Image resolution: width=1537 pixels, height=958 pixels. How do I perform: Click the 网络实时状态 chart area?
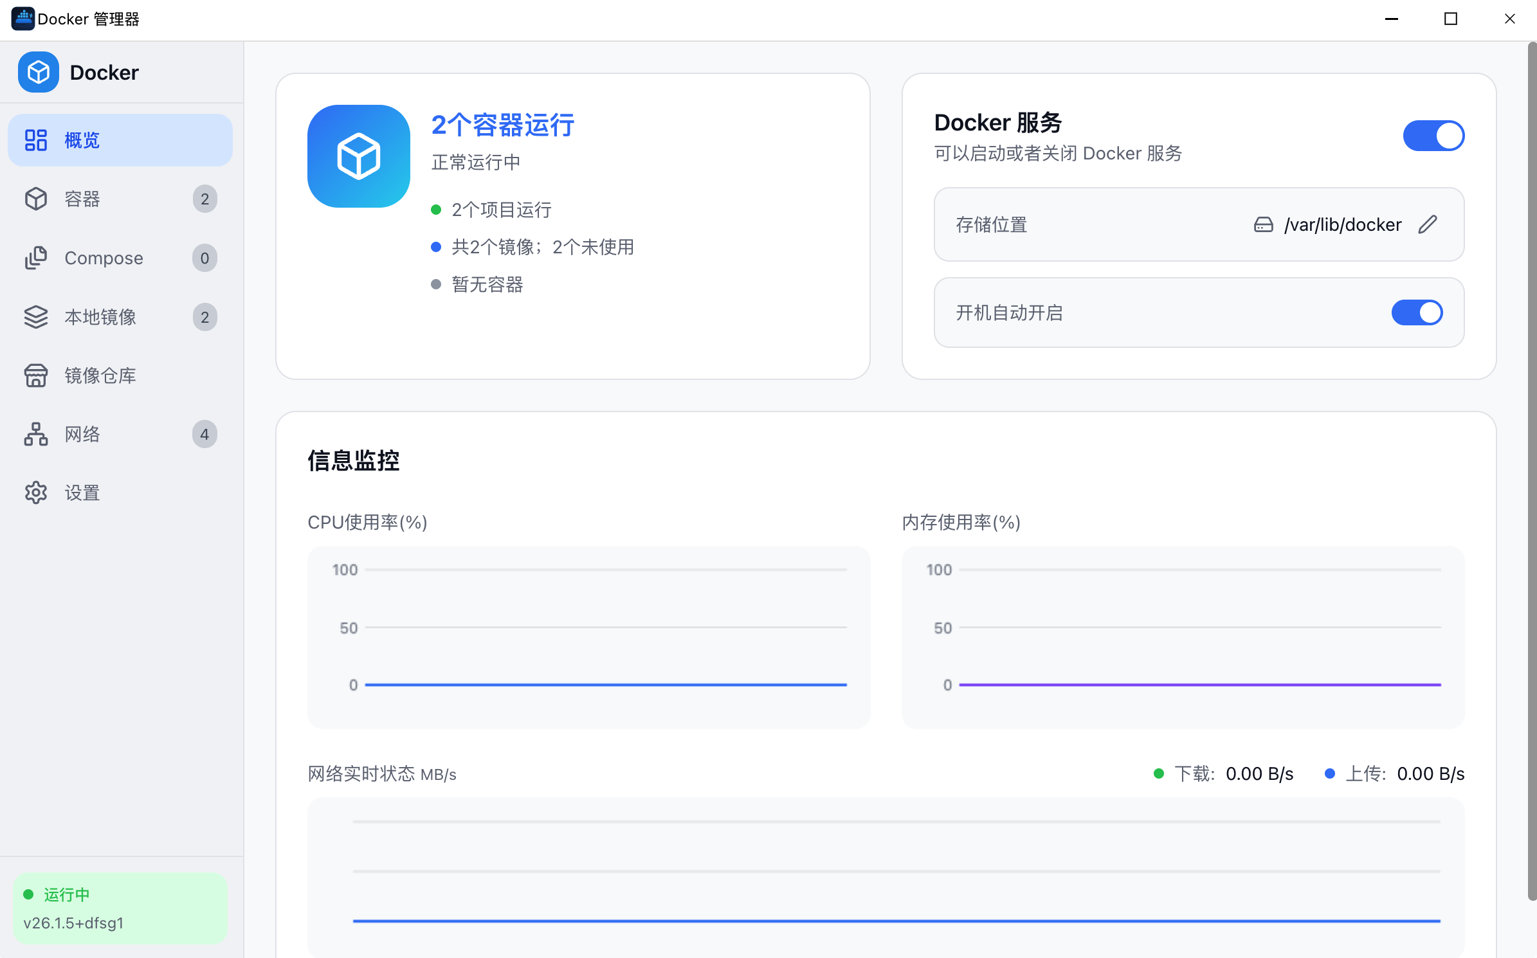click(x=886, y=878)
